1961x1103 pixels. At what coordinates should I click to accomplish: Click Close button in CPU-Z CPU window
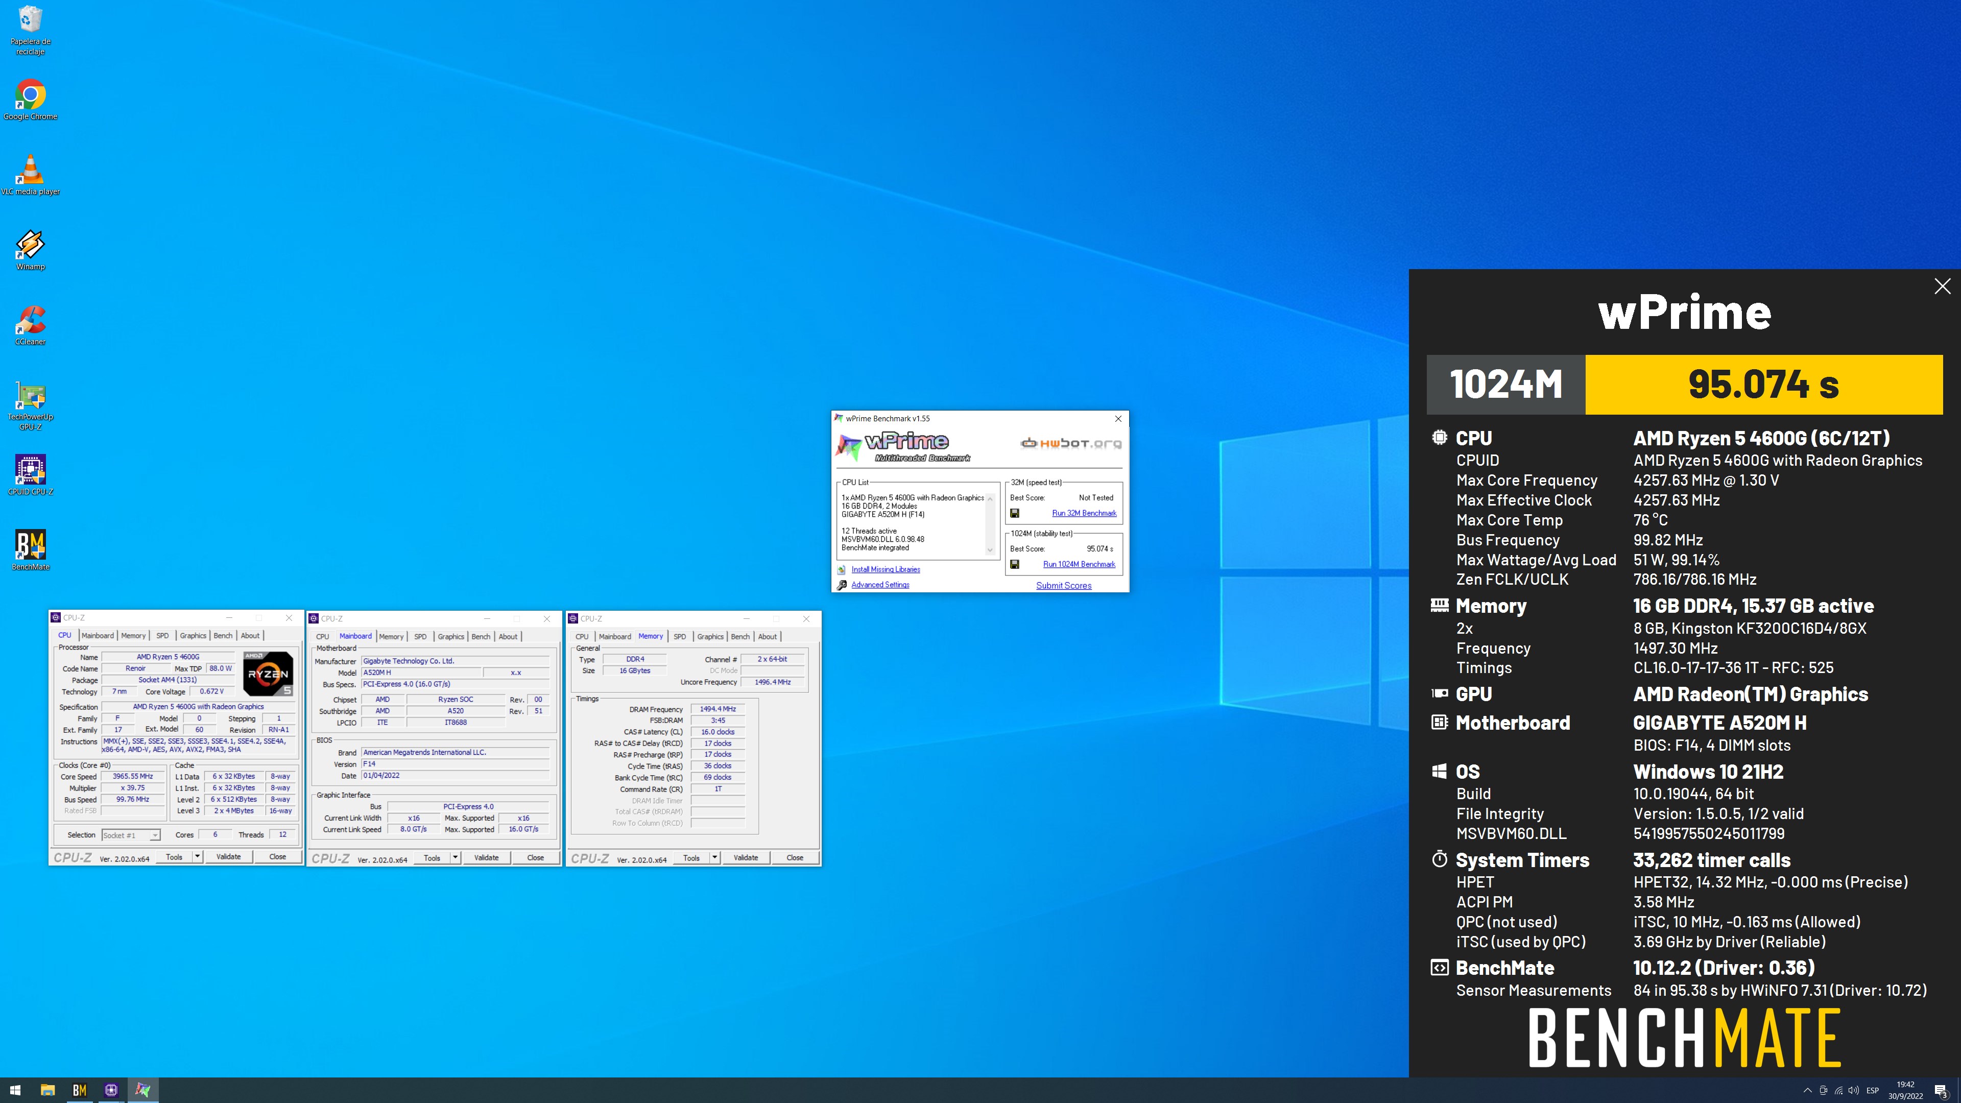[277, 856]
